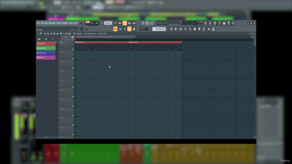Open the playlist options arrow menu
This screenshot has width=292, height=164.
click(x=37, y=34)
